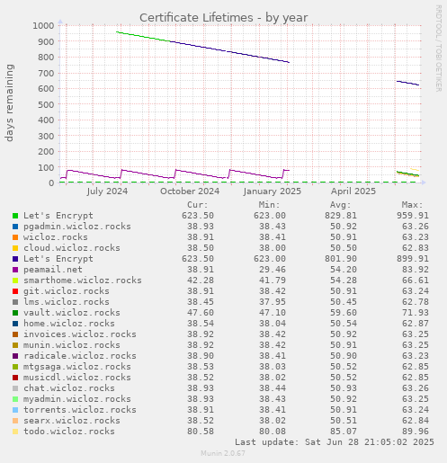Click the Let's Encrypt label with max 899.91
447x463 pixels.
(58, 259)
